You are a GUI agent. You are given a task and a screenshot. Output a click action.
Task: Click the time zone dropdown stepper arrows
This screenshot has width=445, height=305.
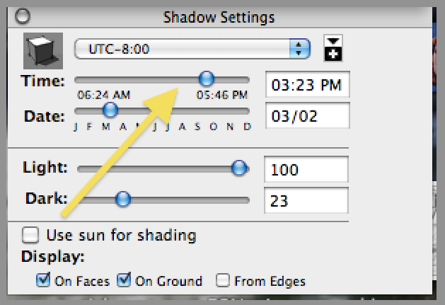[301, 49]
